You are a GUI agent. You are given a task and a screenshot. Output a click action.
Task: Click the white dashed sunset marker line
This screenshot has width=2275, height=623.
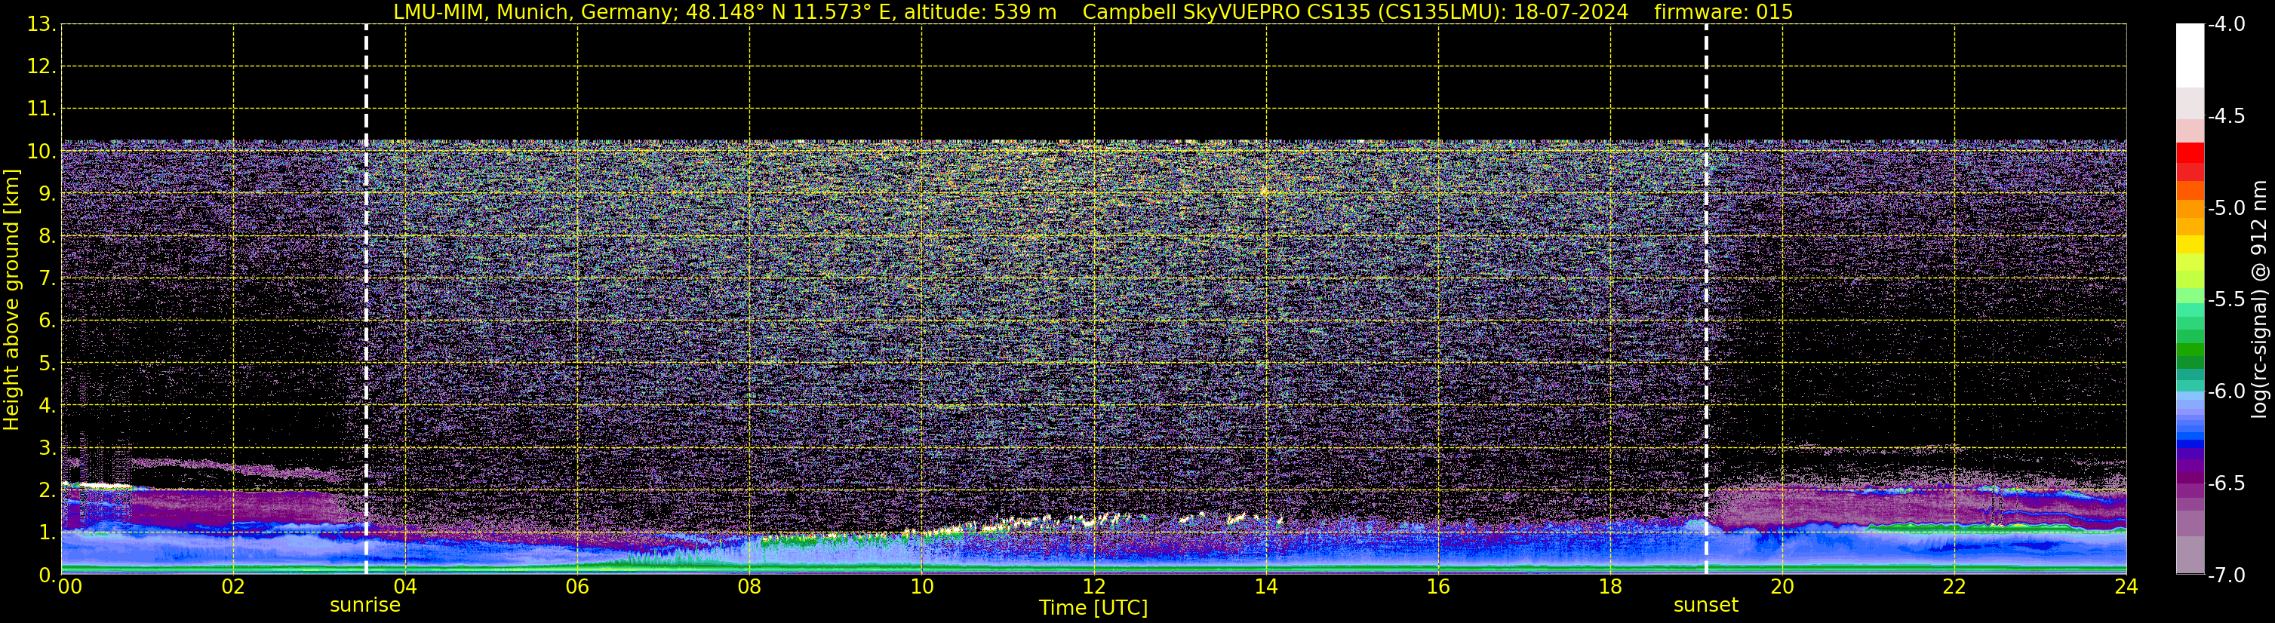[x=1706, y=299]
